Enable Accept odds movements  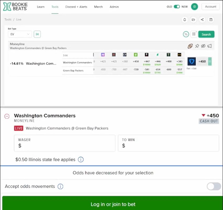click(x=214, y=186)
